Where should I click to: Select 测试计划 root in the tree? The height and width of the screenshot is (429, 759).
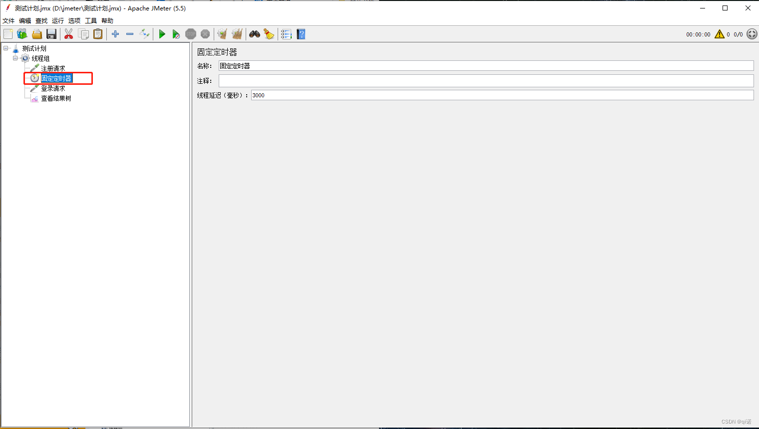pos(34,48)
